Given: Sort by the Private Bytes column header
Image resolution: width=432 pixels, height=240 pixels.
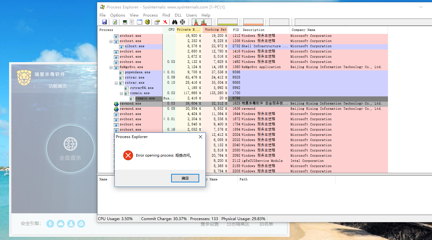Looking at the screenshot, I should pos(189,30).
